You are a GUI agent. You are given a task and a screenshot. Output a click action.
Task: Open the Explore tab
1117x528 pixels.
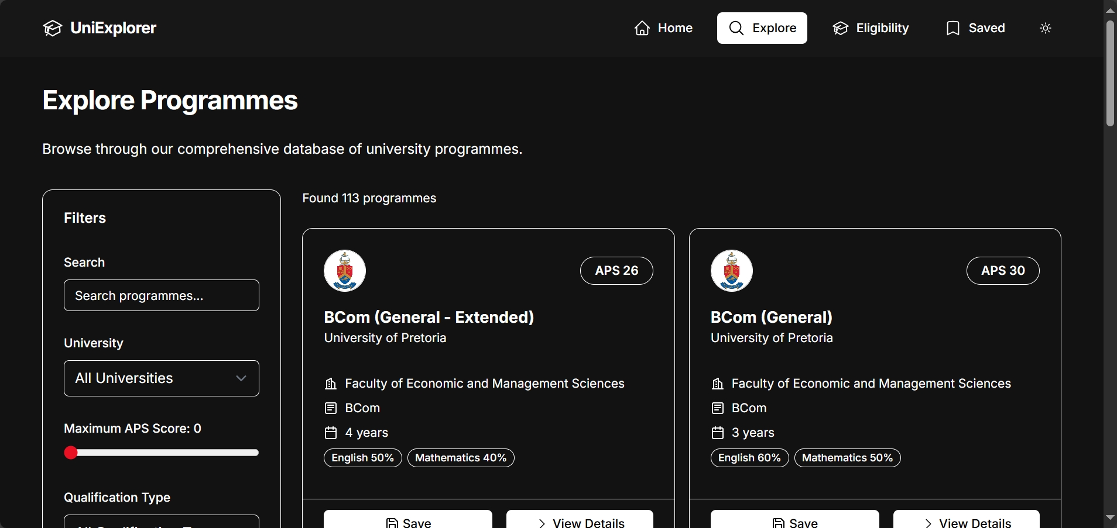(762, 28)
